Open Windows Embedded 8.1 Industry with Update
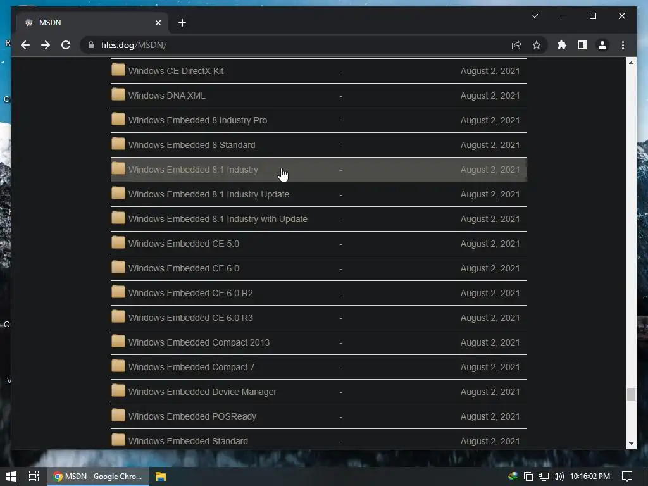 [218, 219]
